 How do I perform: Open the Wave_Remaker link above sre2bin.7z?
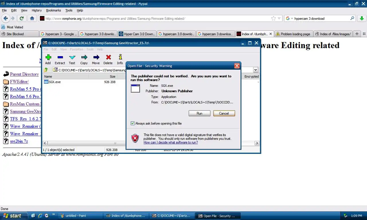[26, 134]
